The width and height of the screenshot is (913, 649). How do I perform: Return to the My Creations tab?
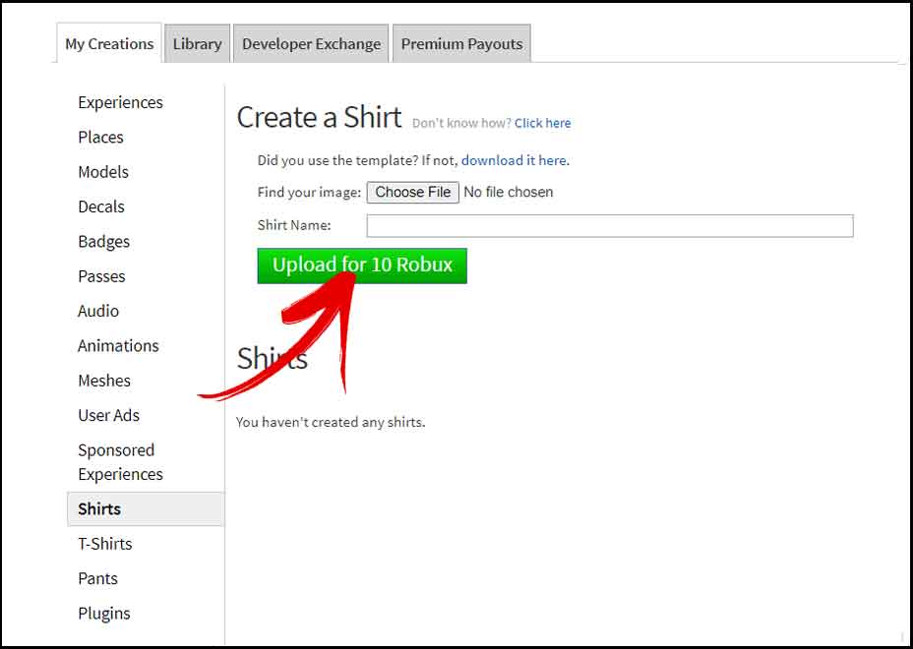click(x=108, y=43)
